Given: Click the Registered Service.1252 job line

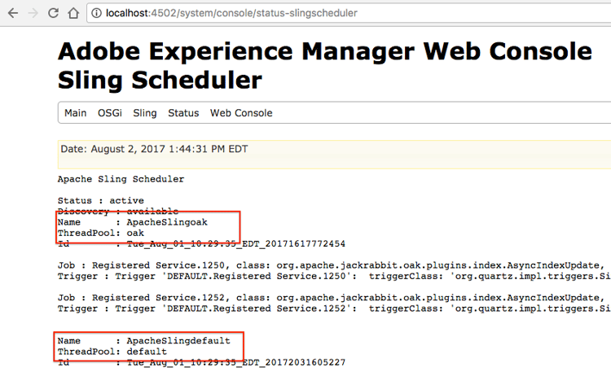Looking at the screenshot, I should click(x=334, y=298).
